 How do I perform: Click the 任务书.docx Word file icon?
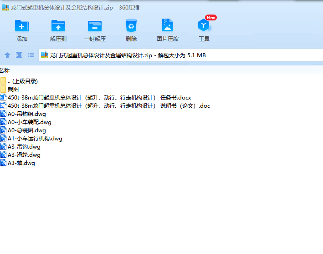pos(3,97)
